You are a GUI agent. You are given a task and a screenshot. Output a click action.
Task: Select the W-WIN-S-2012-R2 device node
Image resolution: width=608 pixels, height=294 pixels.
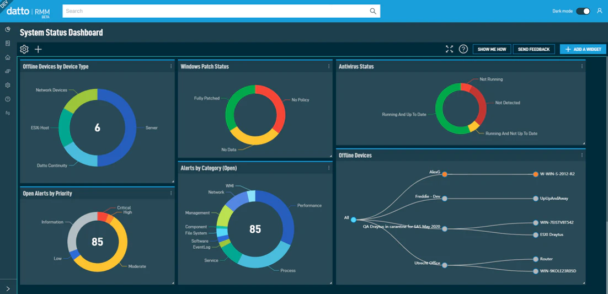(x=536, y=174)
